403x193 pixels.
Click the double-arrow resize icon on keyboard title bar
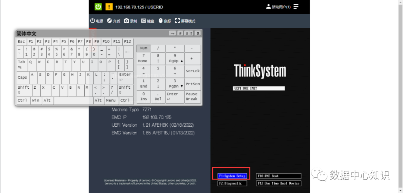pyautogui.click(x=189, y=34)
